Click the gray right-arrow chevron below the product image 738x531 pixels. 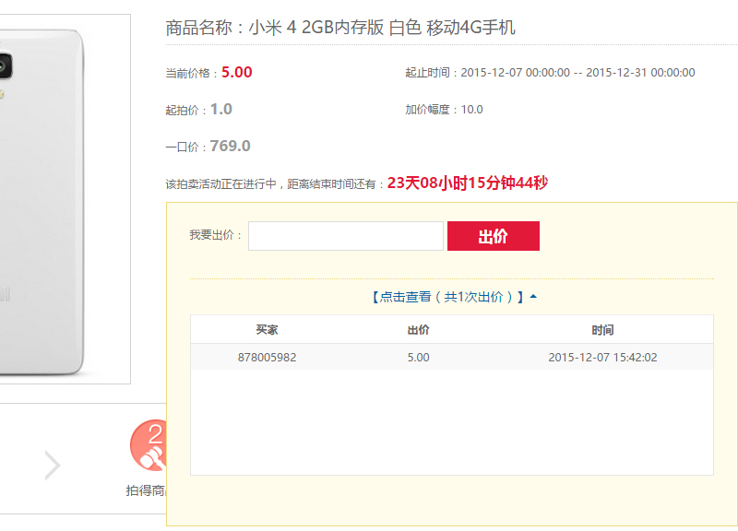click(x=53, y=466)
